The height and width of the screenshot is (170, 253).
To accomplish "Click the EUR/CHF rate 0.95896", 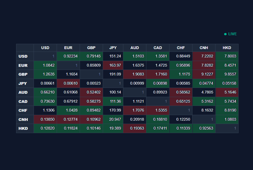I will [181, 65].
